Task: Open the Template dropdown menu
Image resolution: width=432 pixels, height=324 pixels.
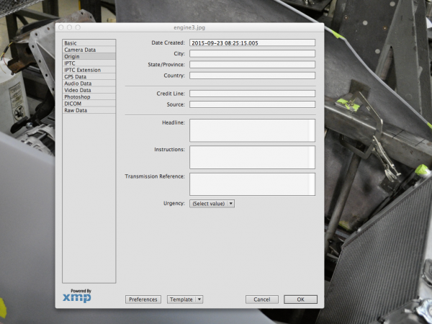Action: point(185,300)
